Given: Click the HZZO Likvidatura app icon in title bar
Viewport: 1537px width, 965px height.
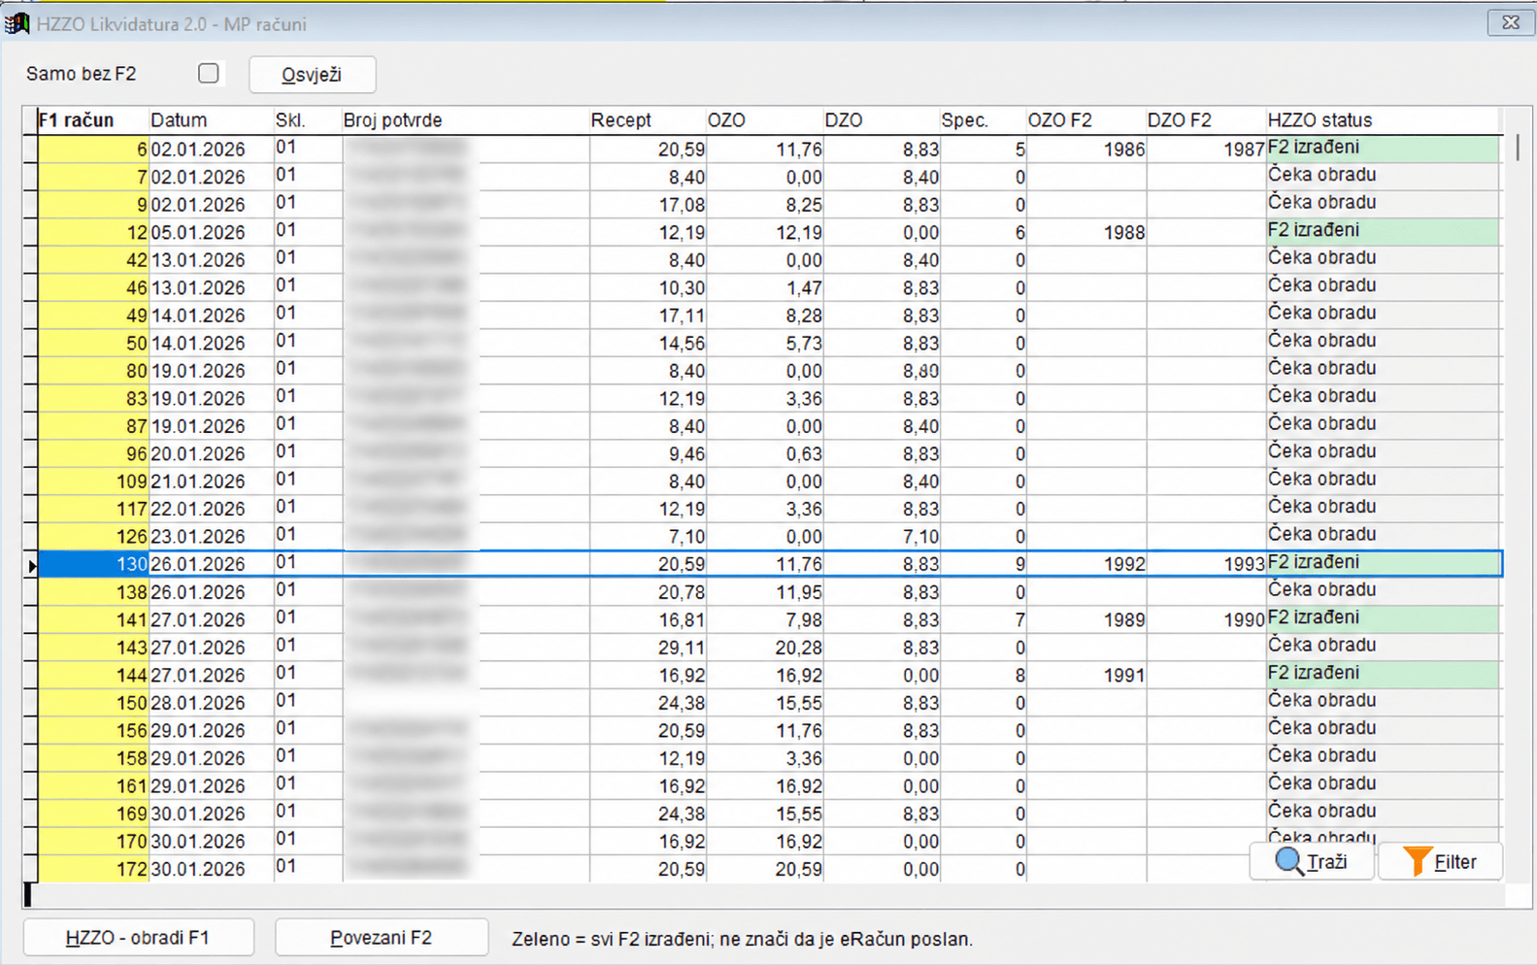Looking at the screenshot, I should point(17,23).
